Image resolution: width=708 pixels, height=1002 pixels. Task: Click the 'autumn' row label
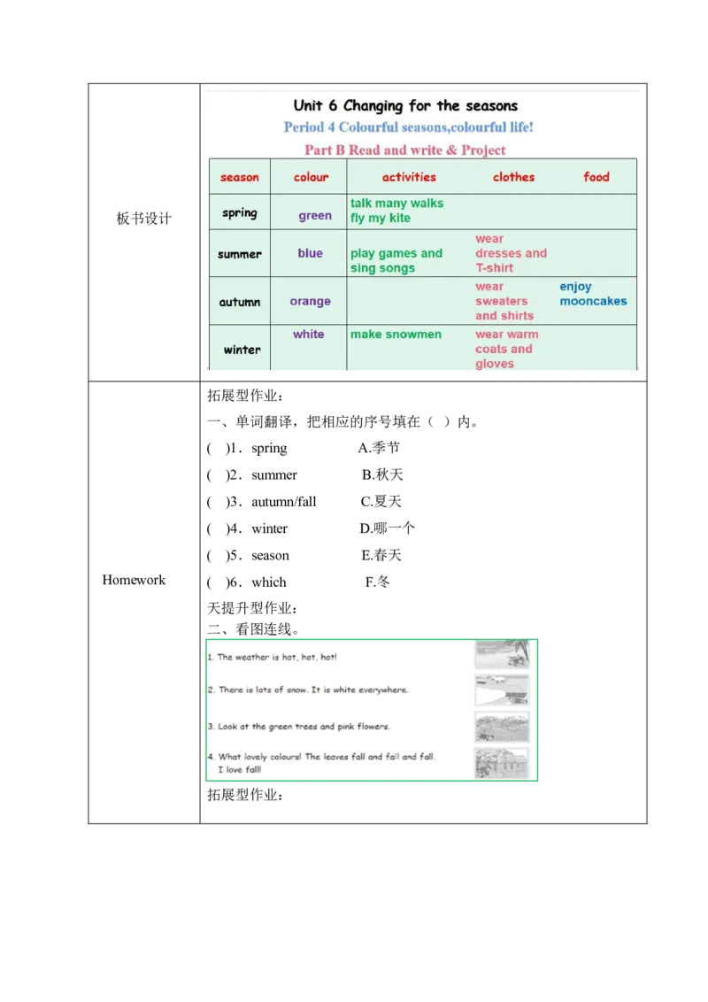pos(240,302)
